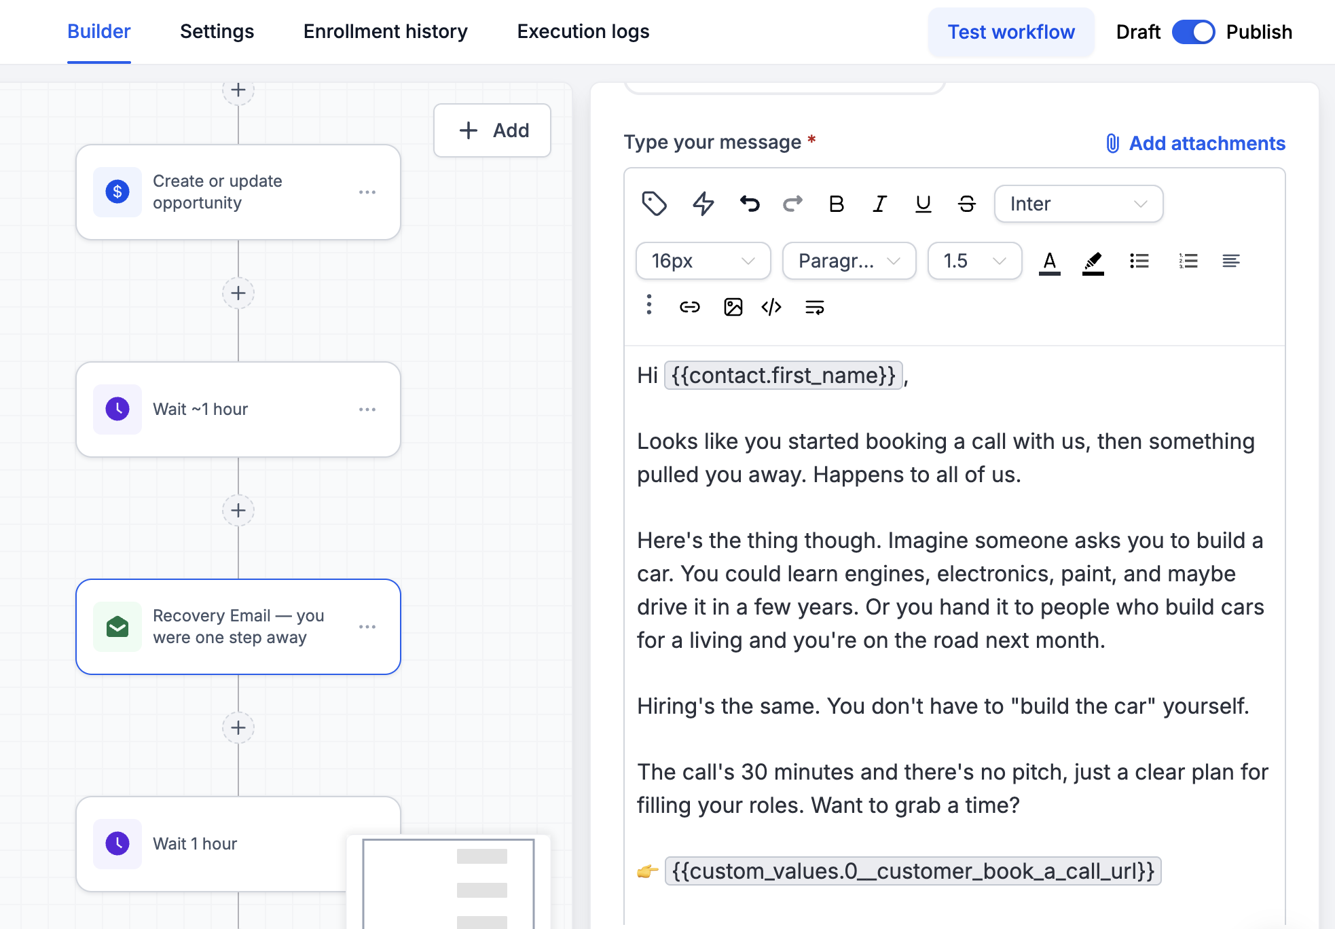View the Execution logs tab

[x=583, y=32]
